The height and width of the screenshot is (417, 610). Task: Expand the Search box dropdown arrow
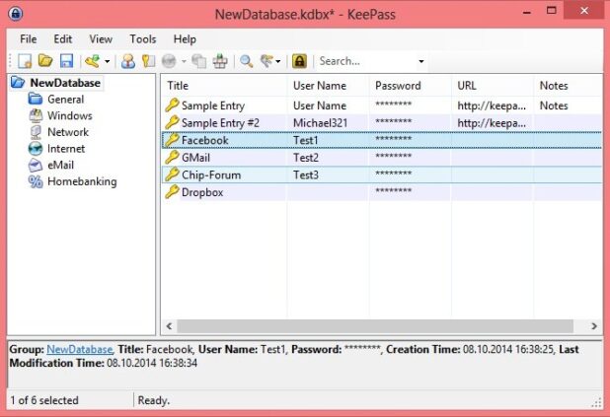click(x=421, y=61)
